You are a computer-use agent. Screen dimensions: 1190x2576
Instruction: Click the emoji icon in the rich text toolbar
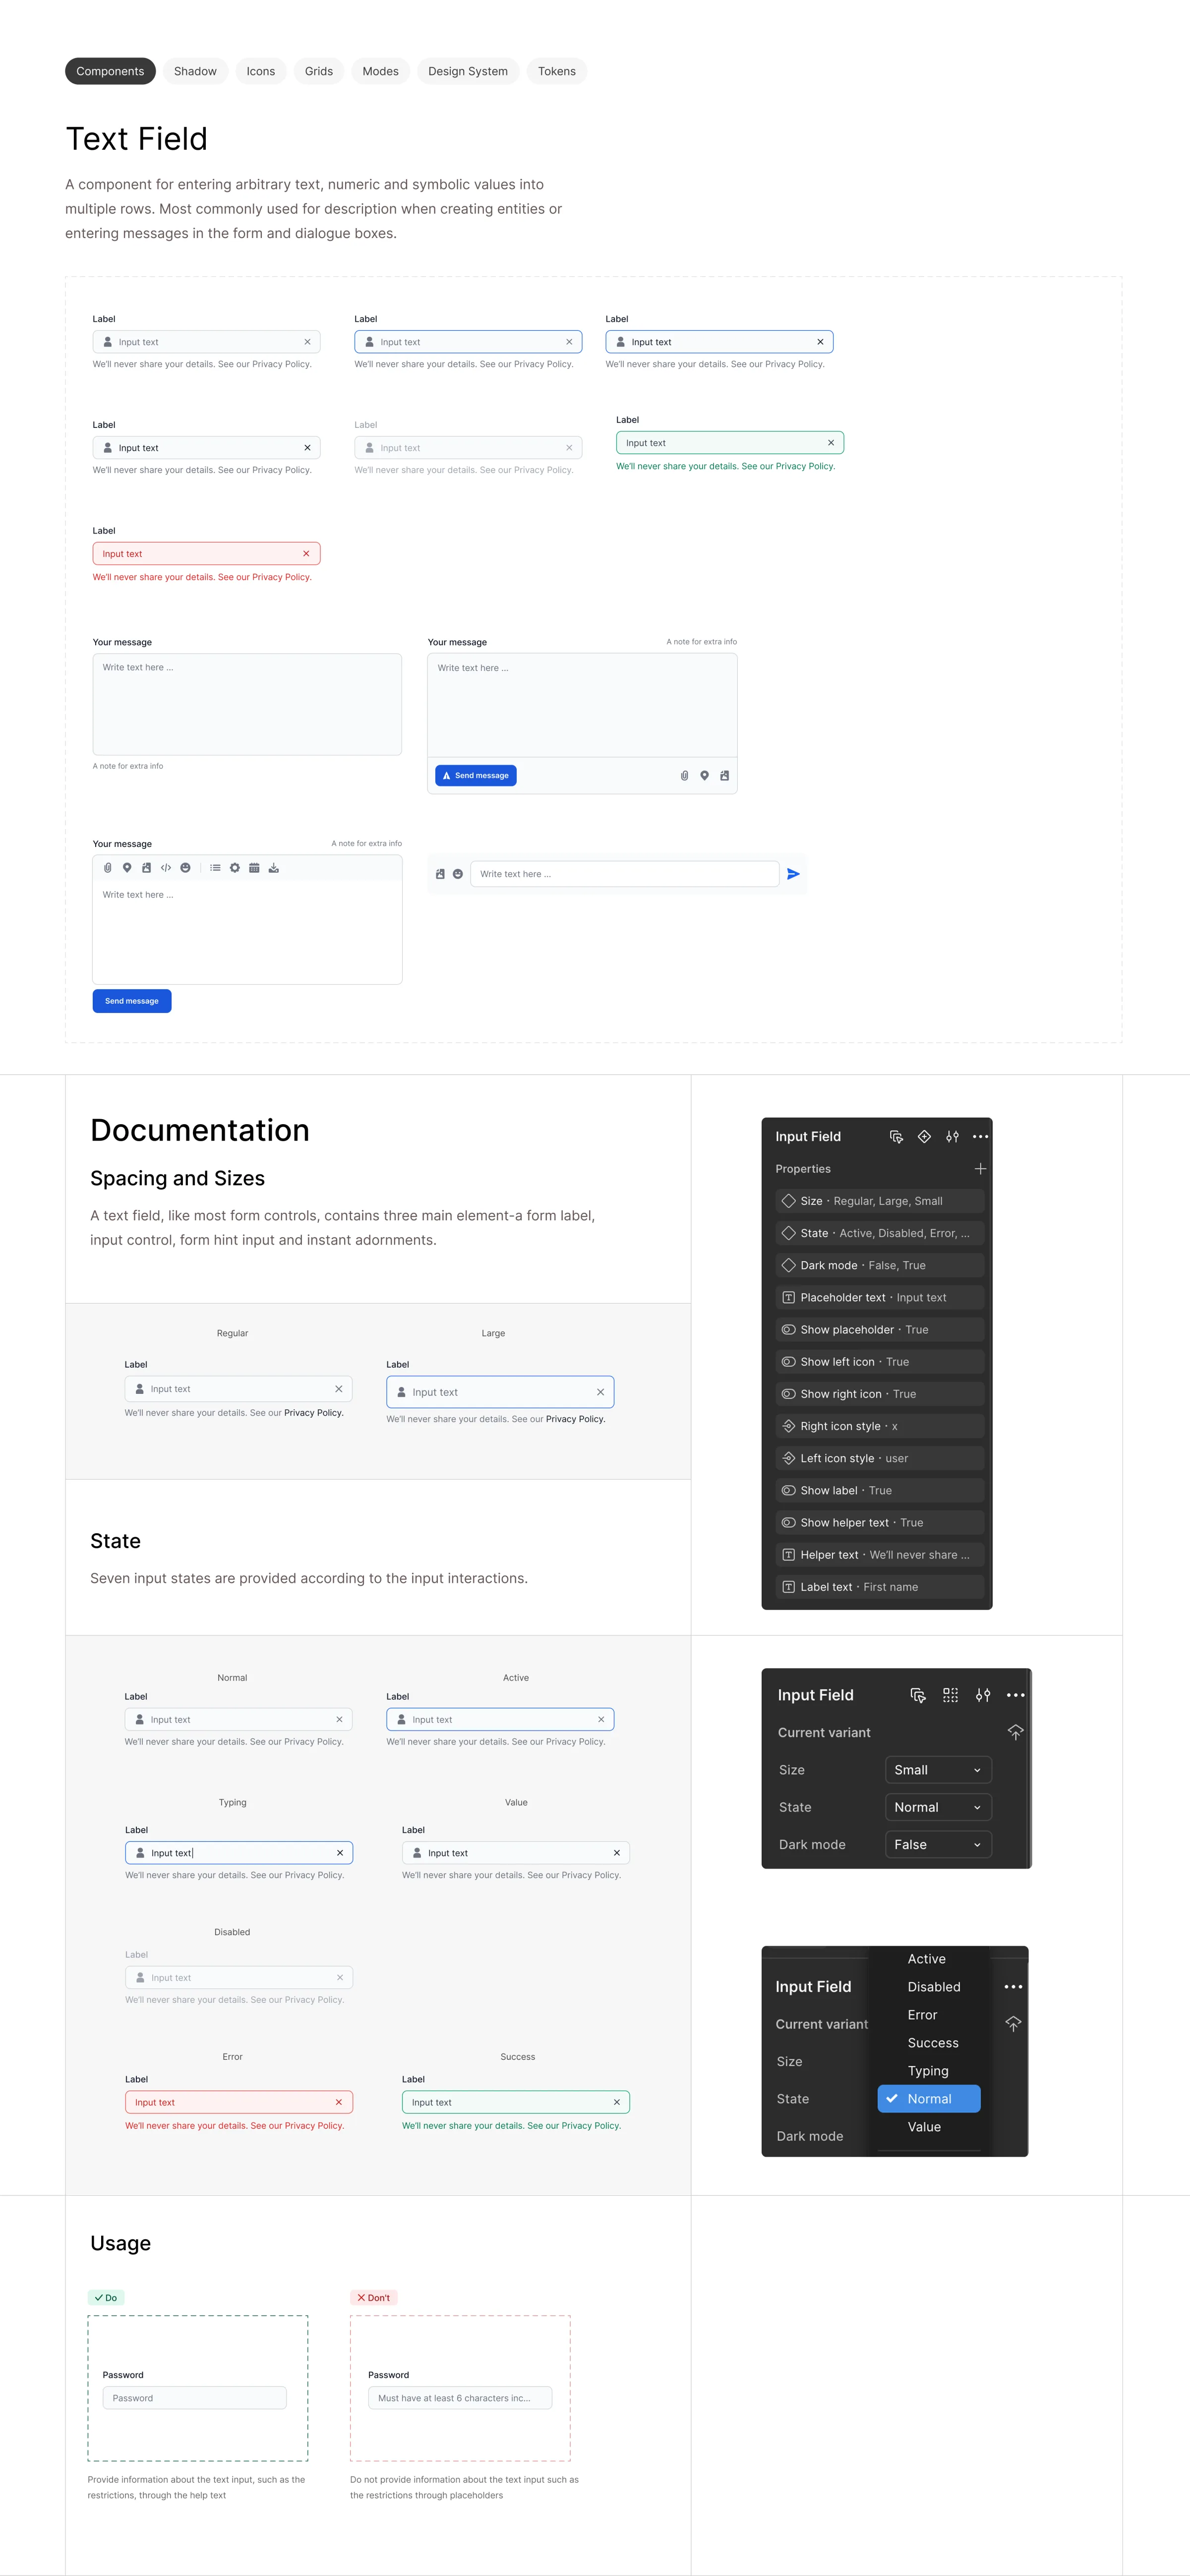click(x=185, y=868)
